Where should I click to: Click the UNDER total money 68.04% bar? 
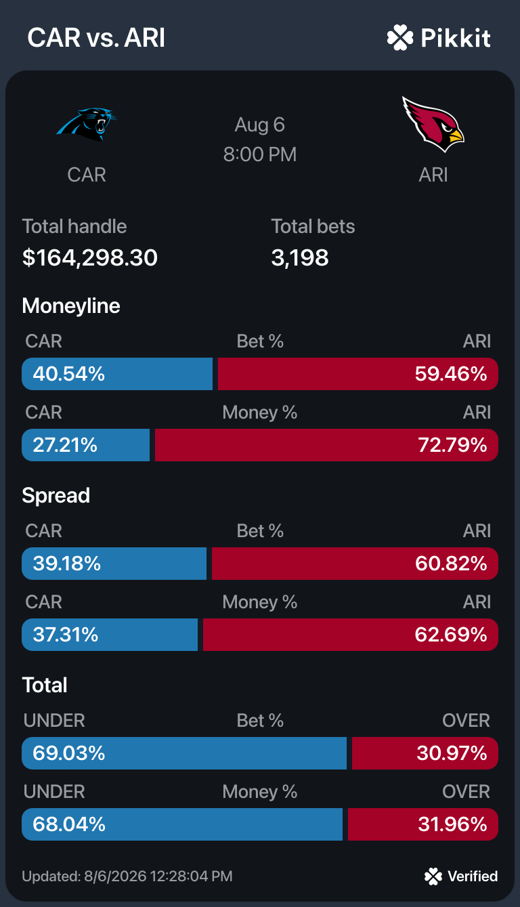[182, 824]
